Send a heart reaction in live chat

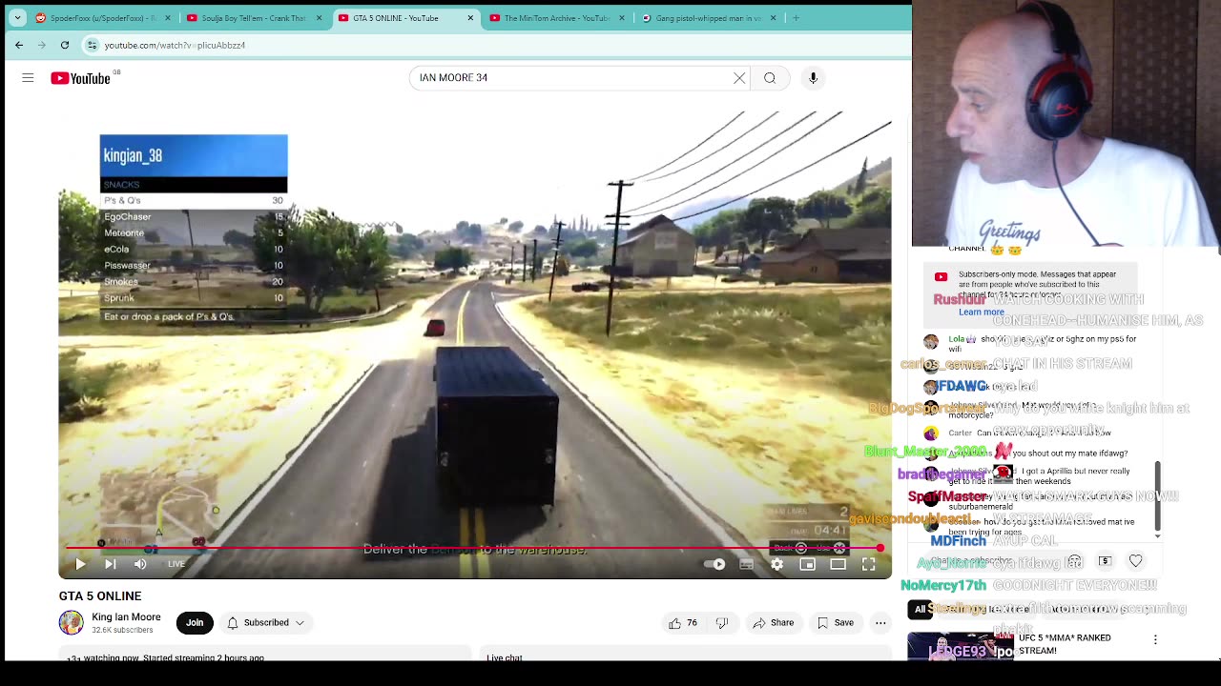[1135, 561]
